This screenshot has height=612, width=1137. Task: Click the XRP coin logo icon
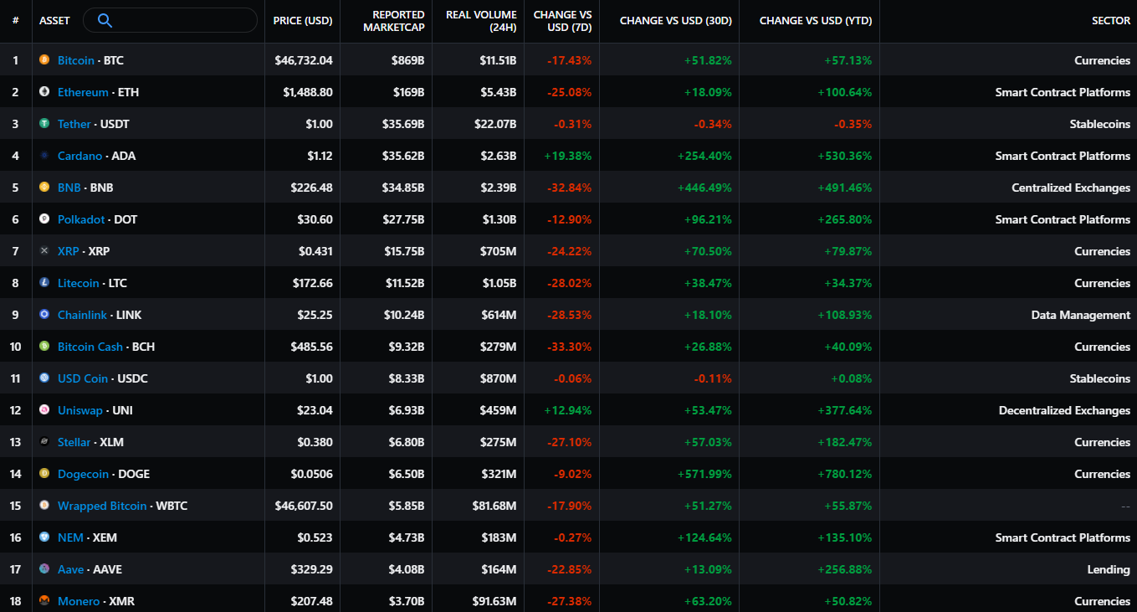point(45,250)
